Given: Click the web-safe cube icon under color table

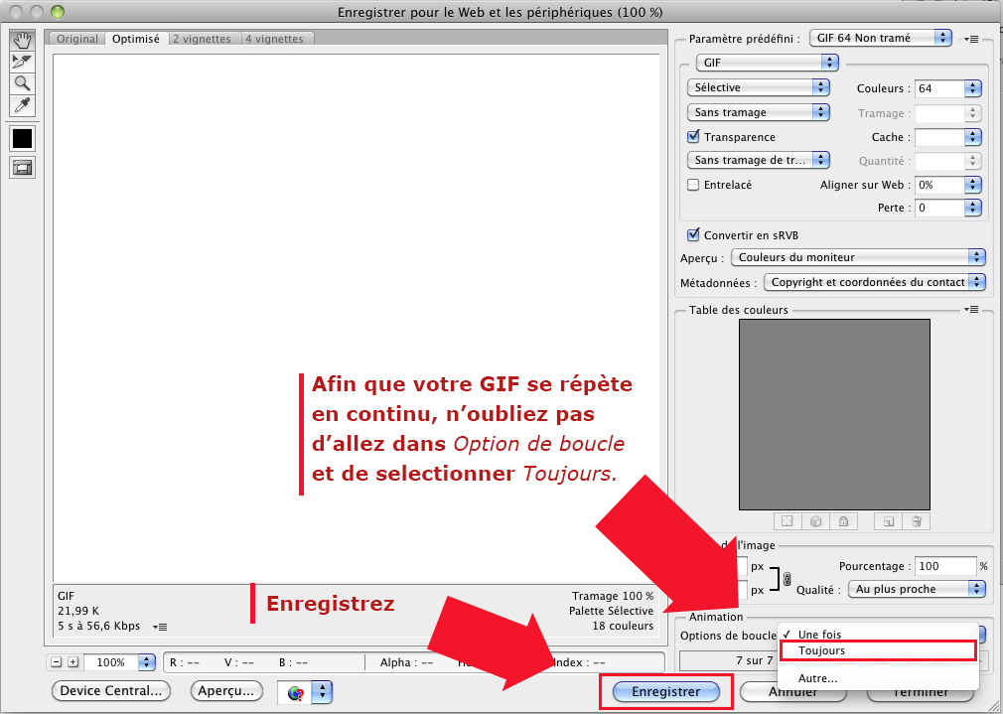Looking at the screenshot, I should tap(814, 520).
